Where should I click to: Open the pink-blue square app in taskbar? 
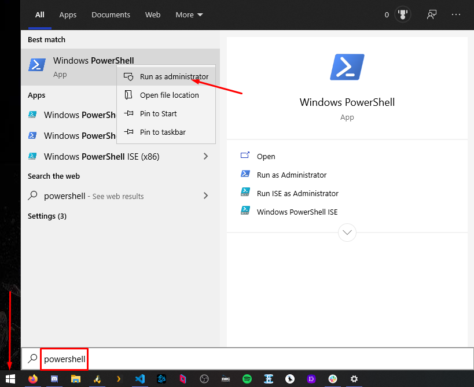click(183, 379)
